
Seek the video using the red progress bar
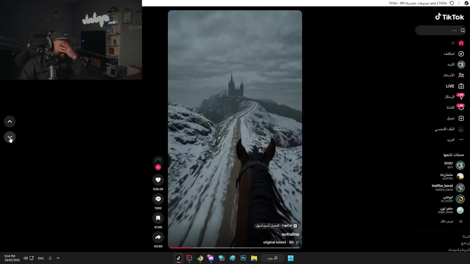pos(235,248)
